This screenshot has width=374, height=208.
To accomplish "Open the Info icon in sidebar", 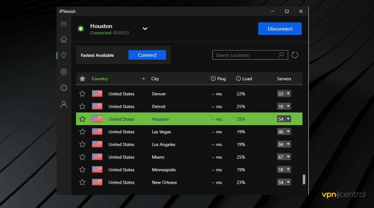I will pos(64,88).
